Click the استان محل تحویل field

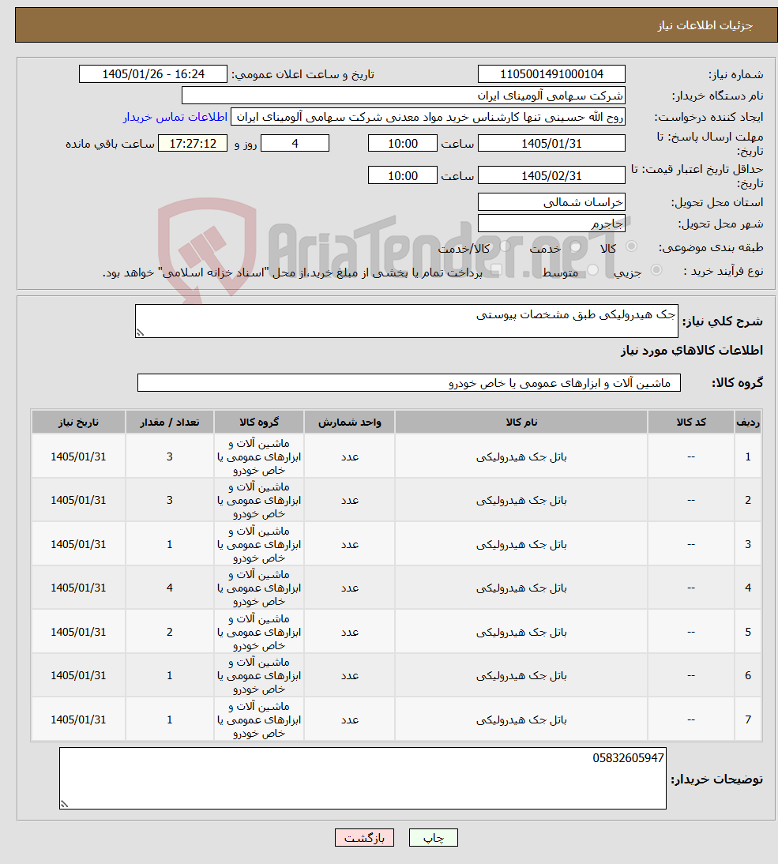point(551,201)
